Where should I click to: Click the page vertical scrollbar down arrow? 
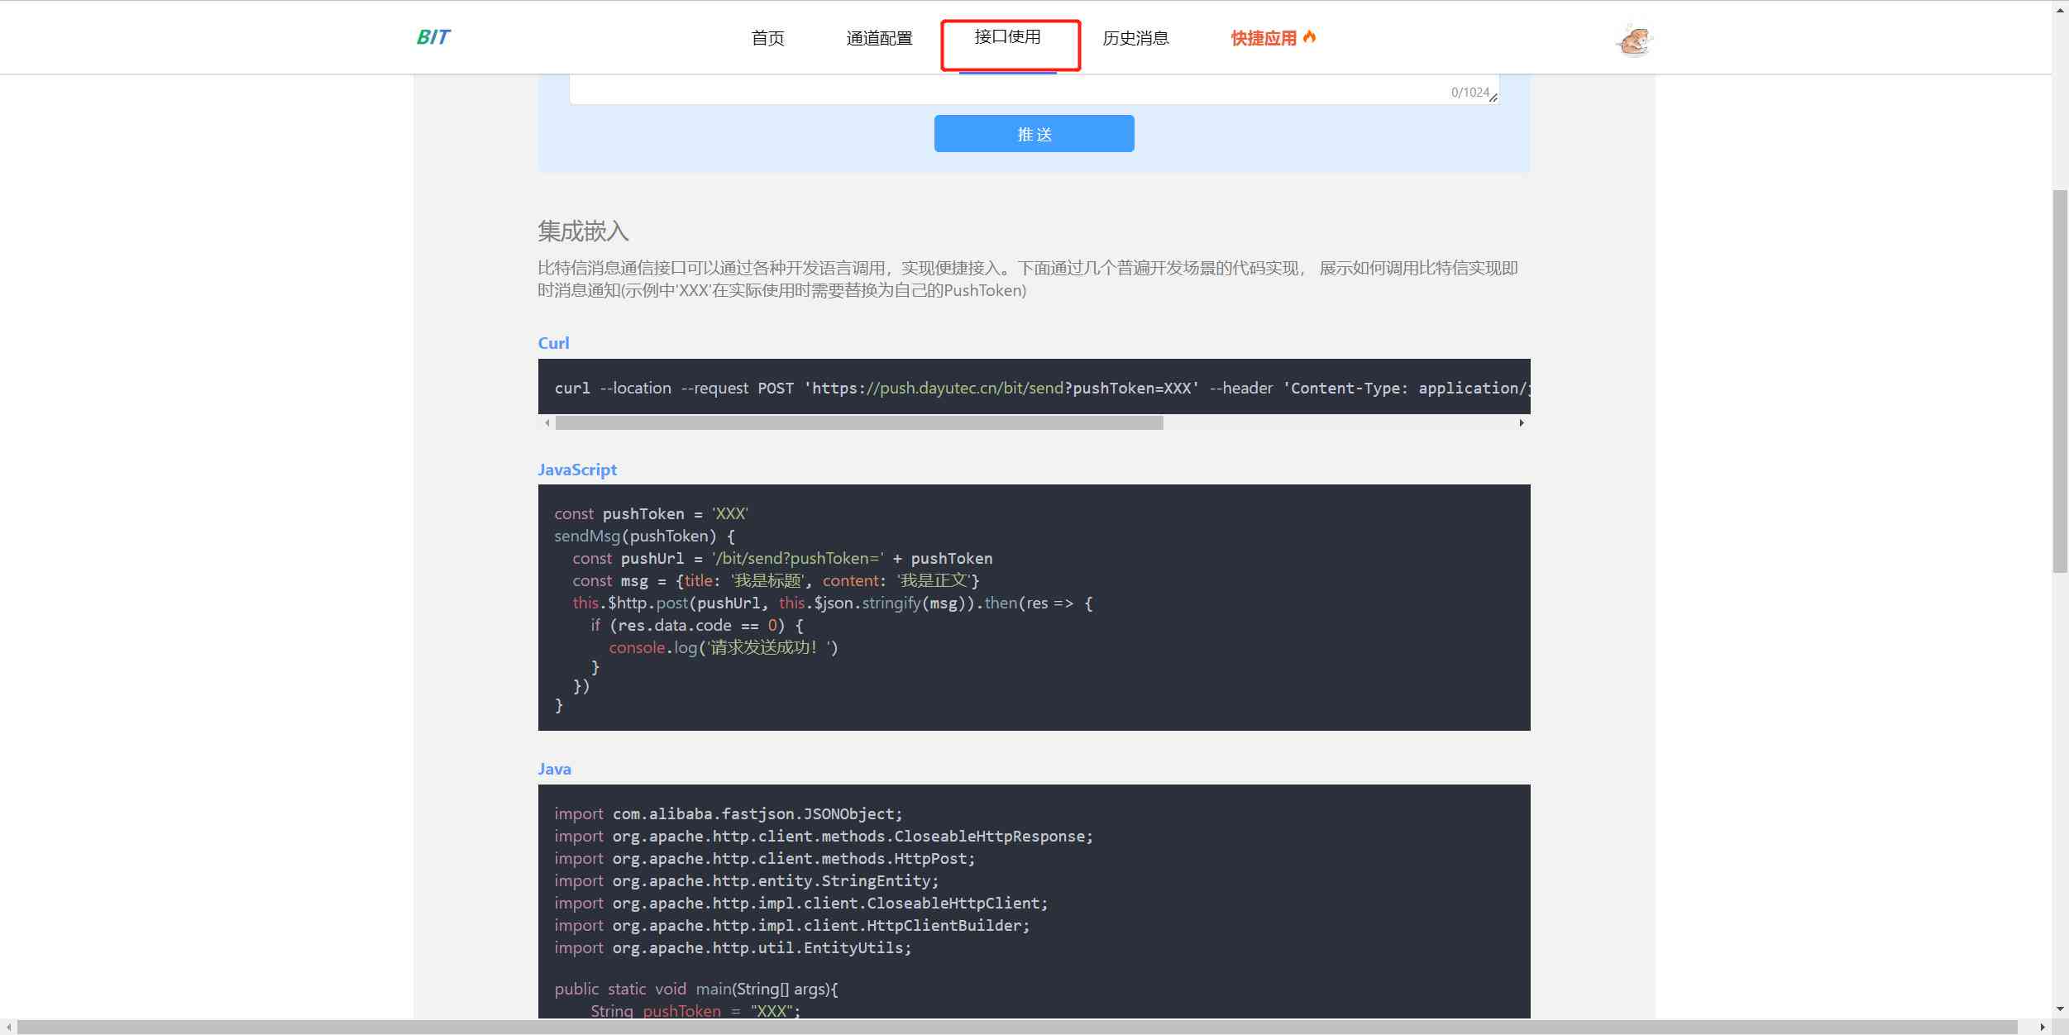coord(2060,1009)
